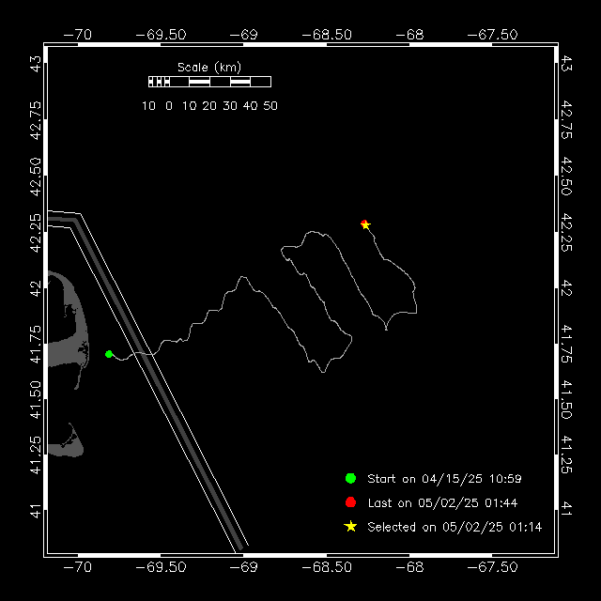Click the green circle in the legend
601x601 pixels.
350,479
